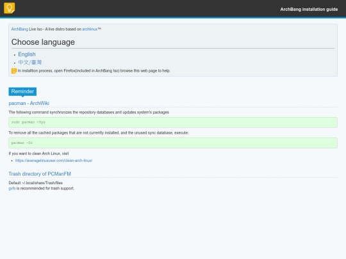Image resolution: width=346 pixels, height=259 pixels.
Task: Choose the 中文/臺灣 language link
Action: tap(29, 62)
